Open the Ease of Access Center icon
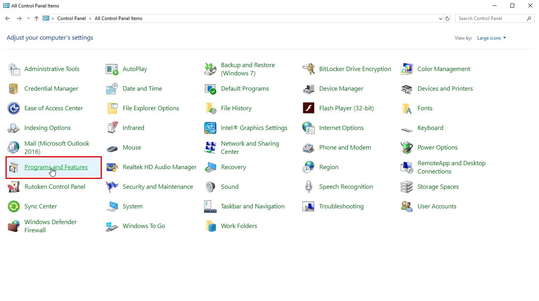This screenshot has height=301, width=539. coord(14,108)
